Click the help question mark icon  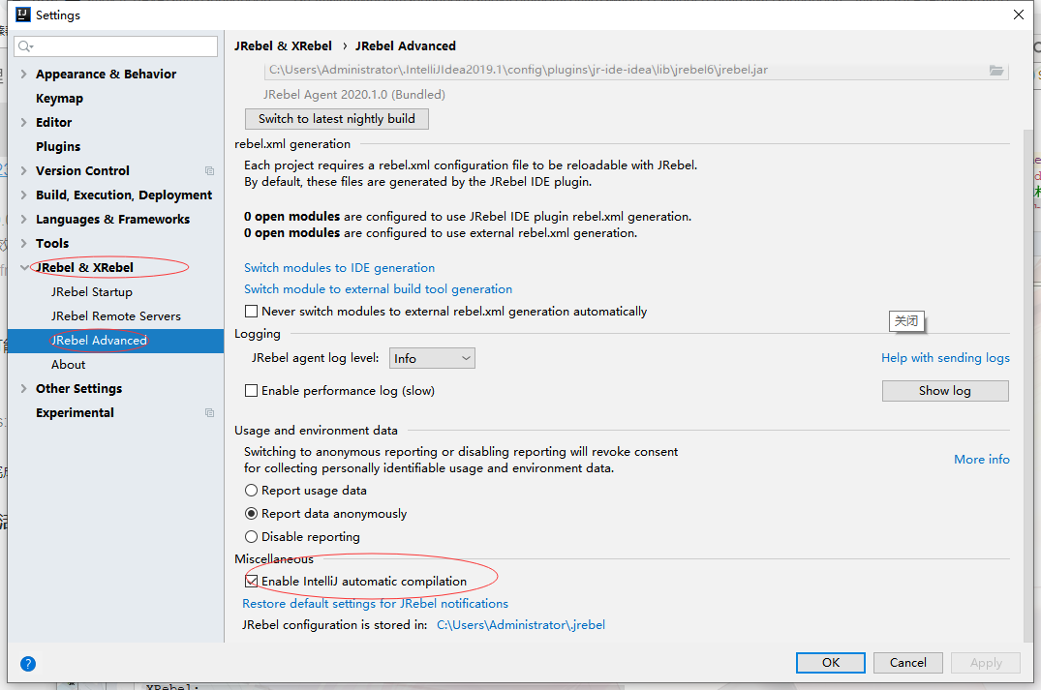click(28, 664)
